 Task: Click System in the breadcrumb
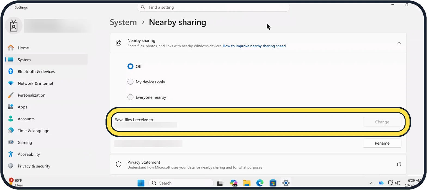click(123, 22)
